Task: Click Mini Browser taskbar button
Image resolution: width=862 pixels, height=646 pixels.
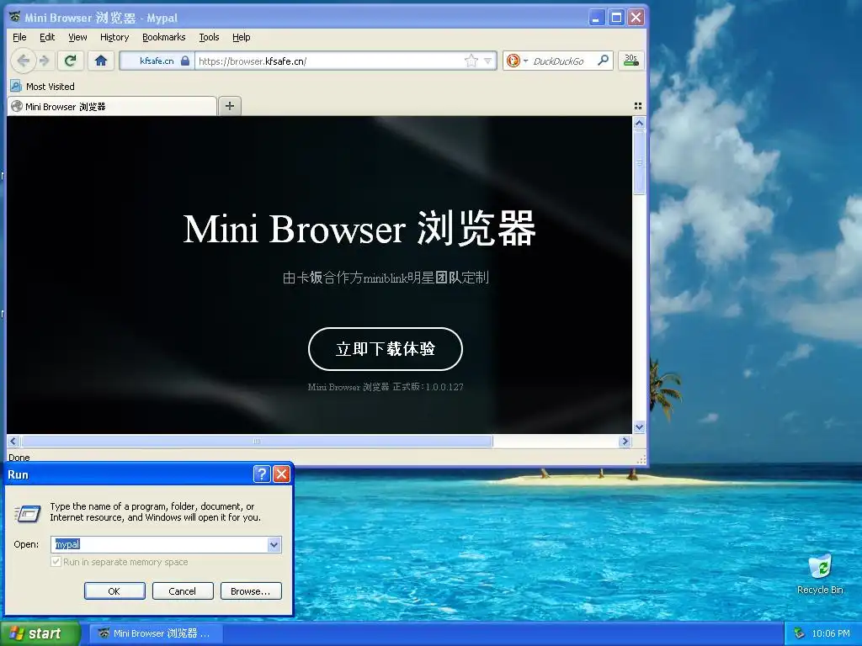Action: 155,633
